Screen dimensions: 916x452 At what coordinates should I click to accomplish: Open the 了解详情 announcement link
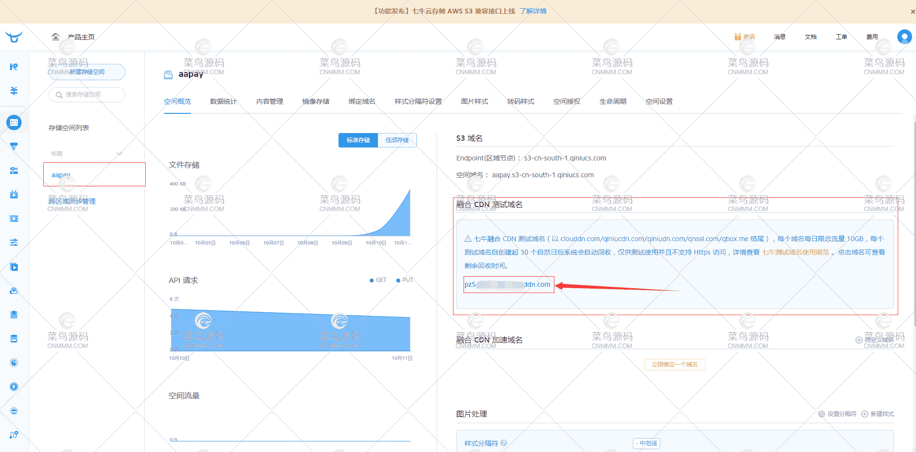point(533,11)
